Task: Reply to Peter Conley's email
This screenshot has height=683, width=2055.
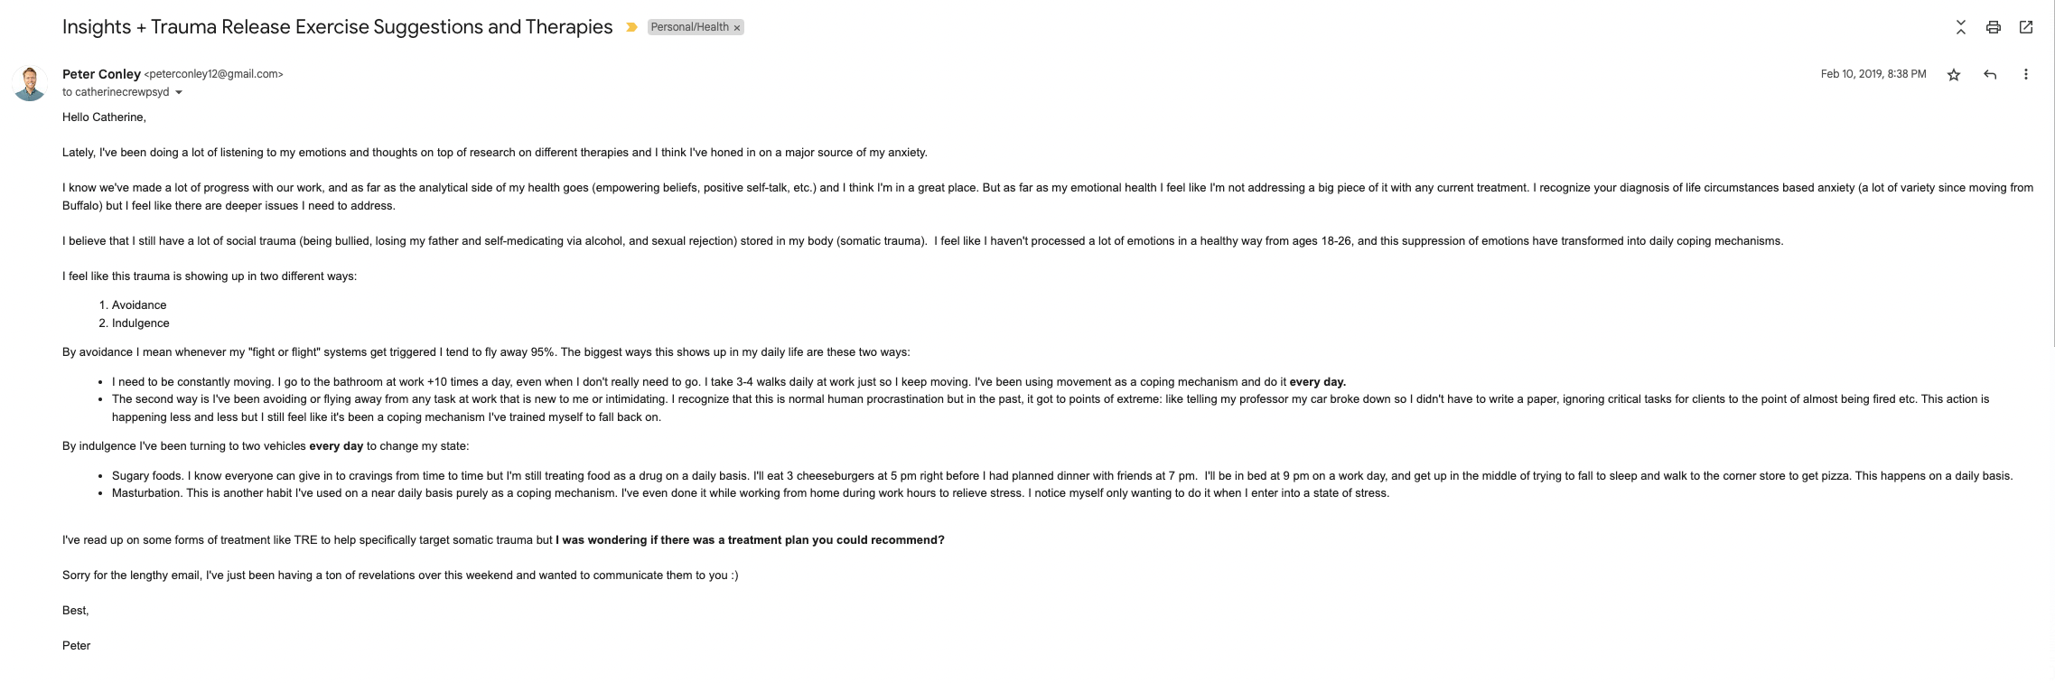Action: click(x=1990, y=74)
